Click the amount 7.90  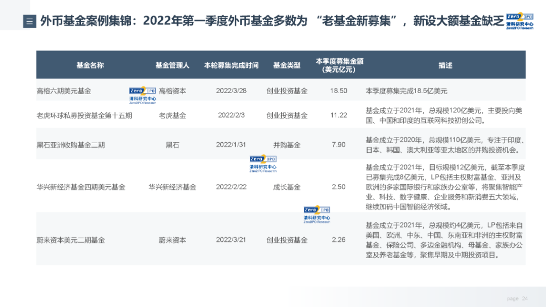(339, 145)
